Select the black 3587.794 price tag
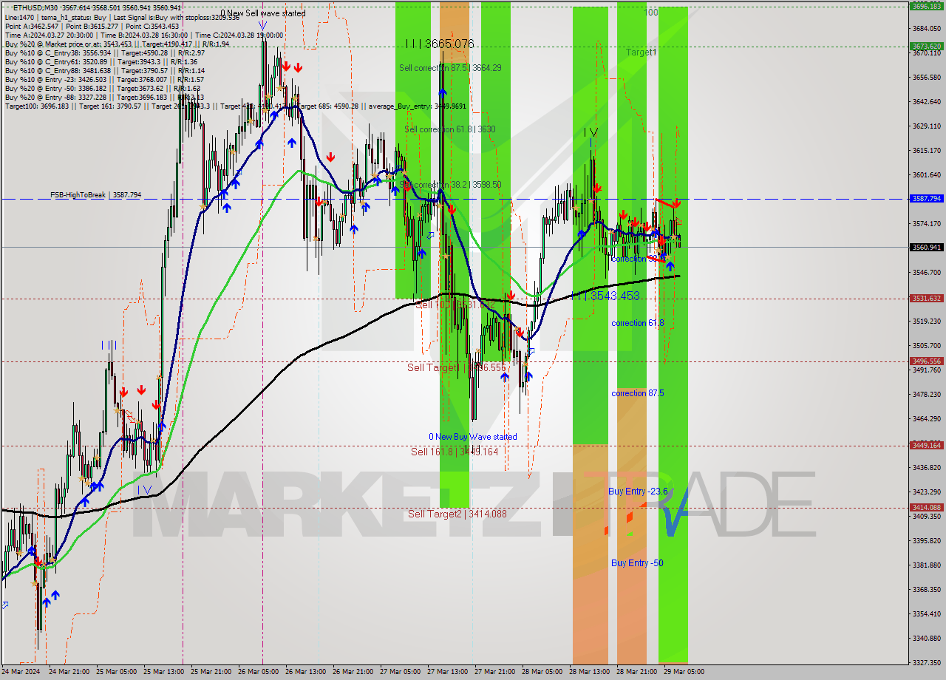The image size is (946, 680). (926, 199)
